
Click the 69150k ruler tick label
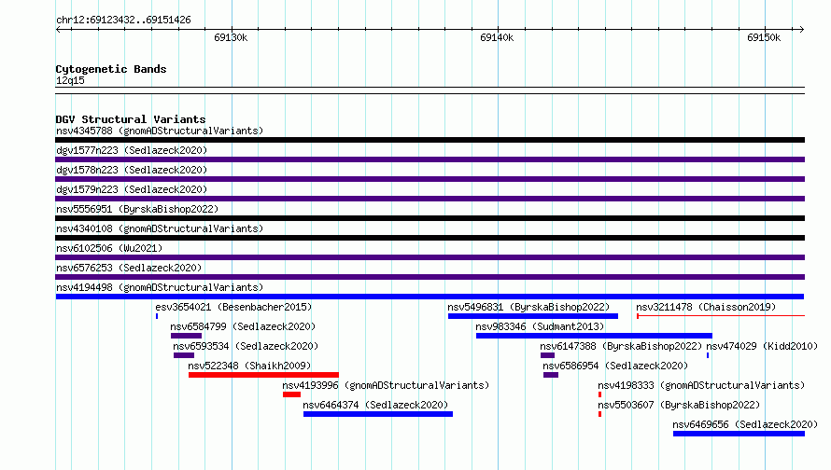(764, 37)
